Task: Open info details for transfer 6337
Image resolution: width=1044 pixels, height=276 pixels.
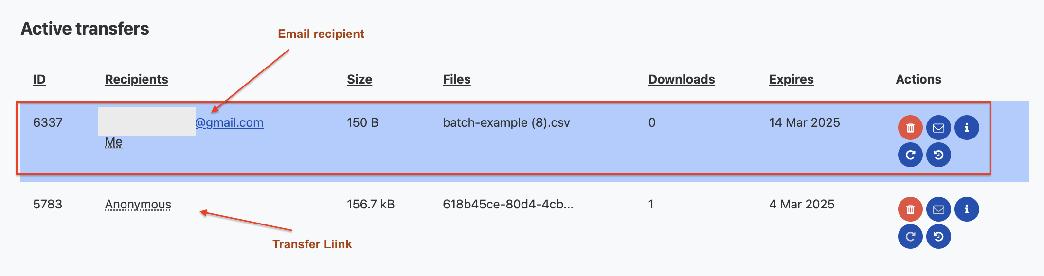Action: 967,128
